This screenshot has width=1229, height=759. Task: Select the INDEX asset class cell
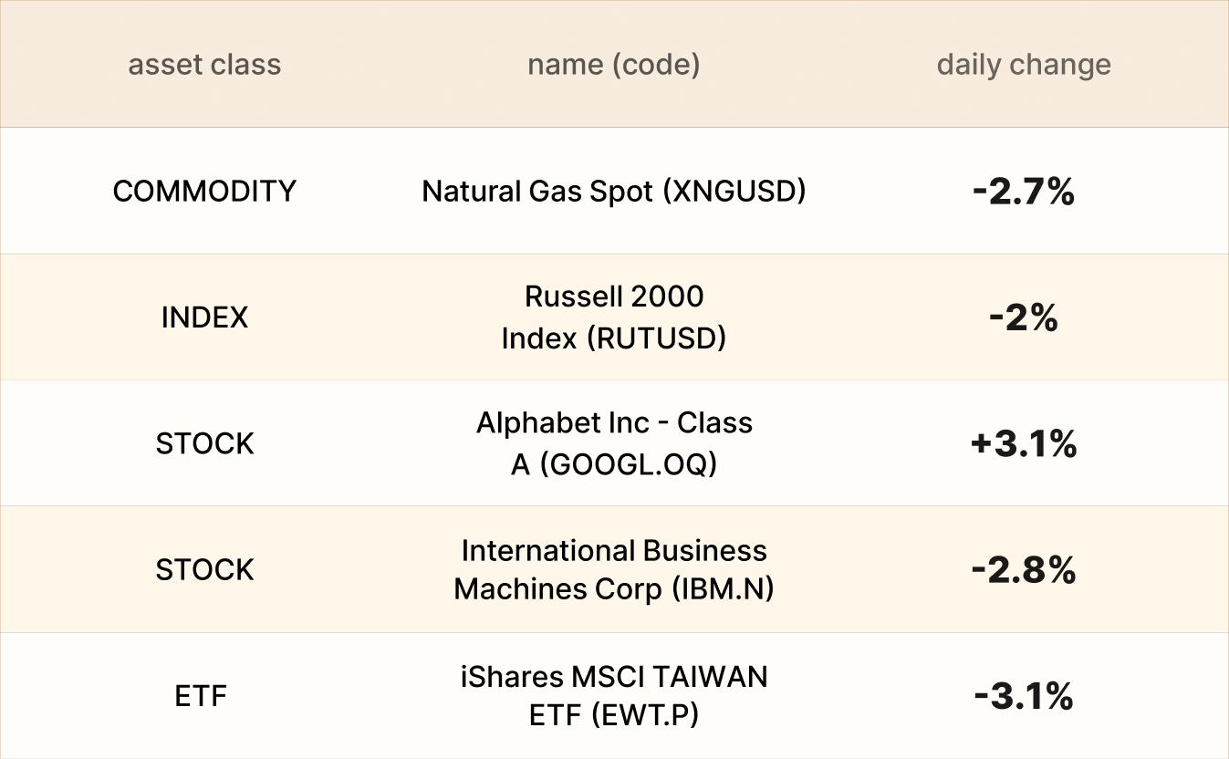click(204, 317)
